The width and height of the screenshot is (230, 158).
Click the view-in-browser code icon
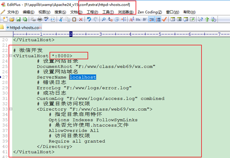point(53,19)
